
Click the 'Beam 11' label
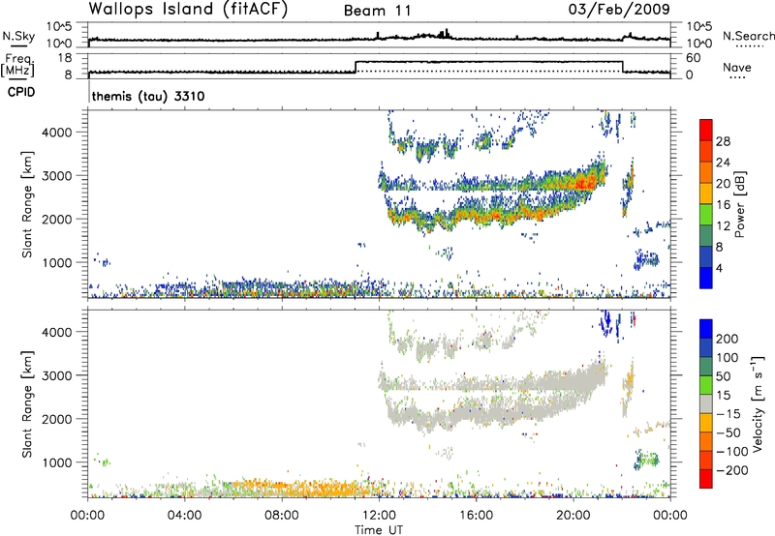[377, 11]
